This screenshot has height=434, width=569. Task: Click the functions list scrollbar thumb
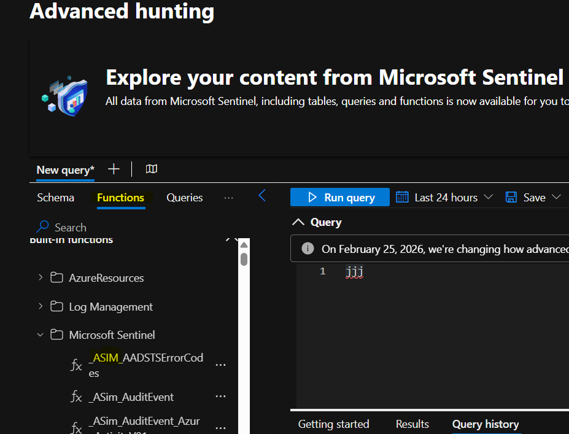244,259
